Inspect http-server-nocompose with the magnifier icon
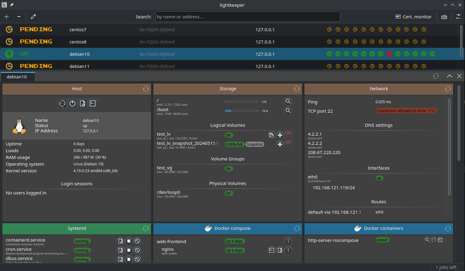The image size is (465, 271). 427,240
